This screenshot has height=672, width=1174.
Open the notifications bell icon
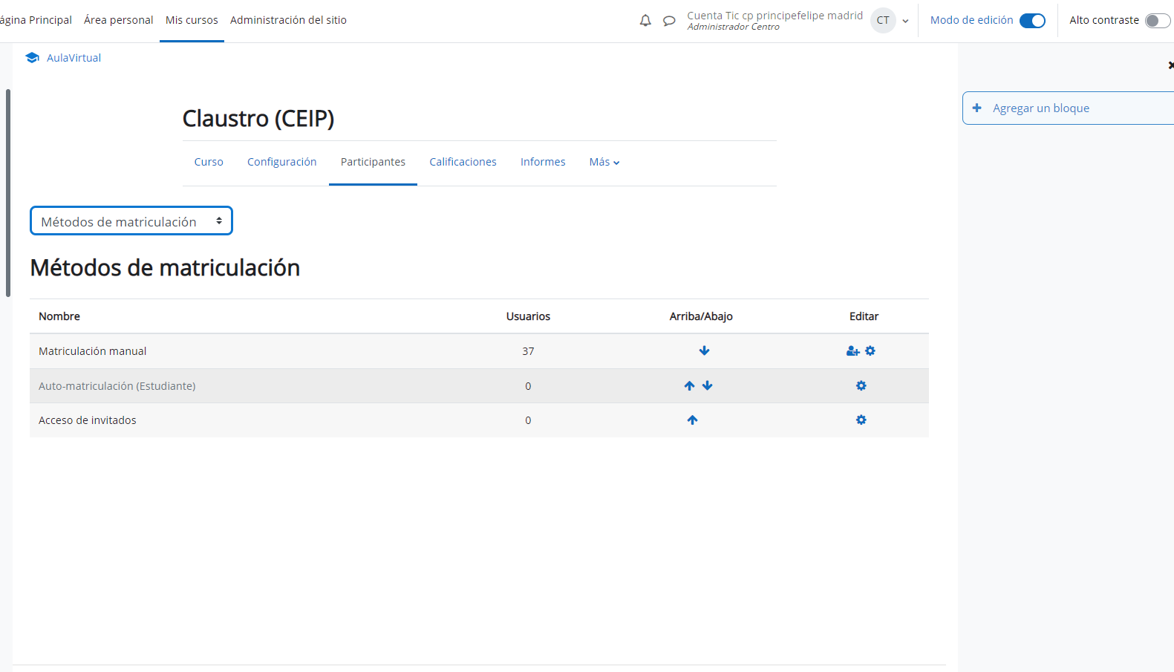645,21
